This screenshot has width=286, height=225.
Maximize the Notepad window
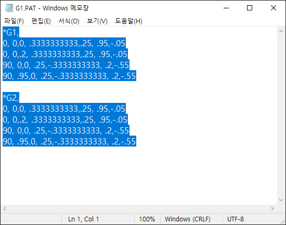click(x=250, y=8)
